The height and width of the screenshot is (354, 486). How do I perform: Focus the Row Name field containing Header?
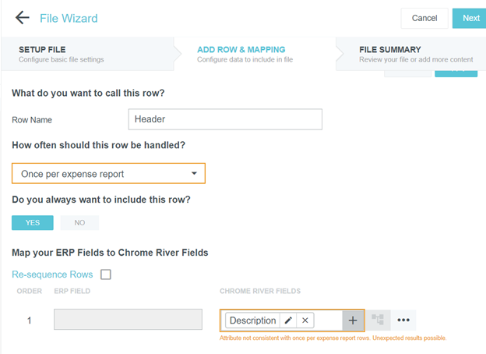tap(224, 119)
